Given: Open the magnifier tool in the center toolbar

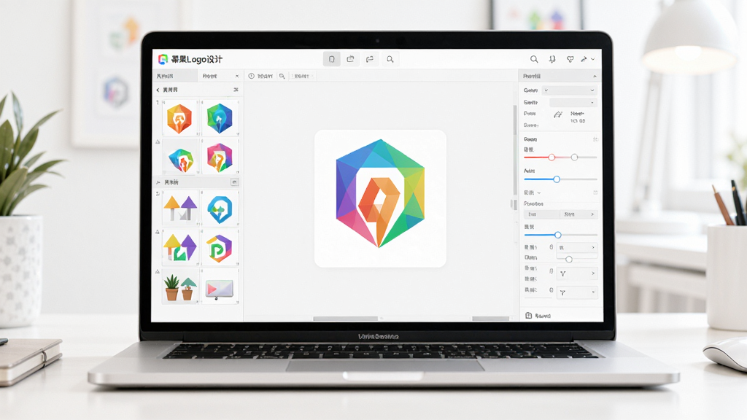Looking at the screenshot, I should pyautogui.click(x=390, y=59).
